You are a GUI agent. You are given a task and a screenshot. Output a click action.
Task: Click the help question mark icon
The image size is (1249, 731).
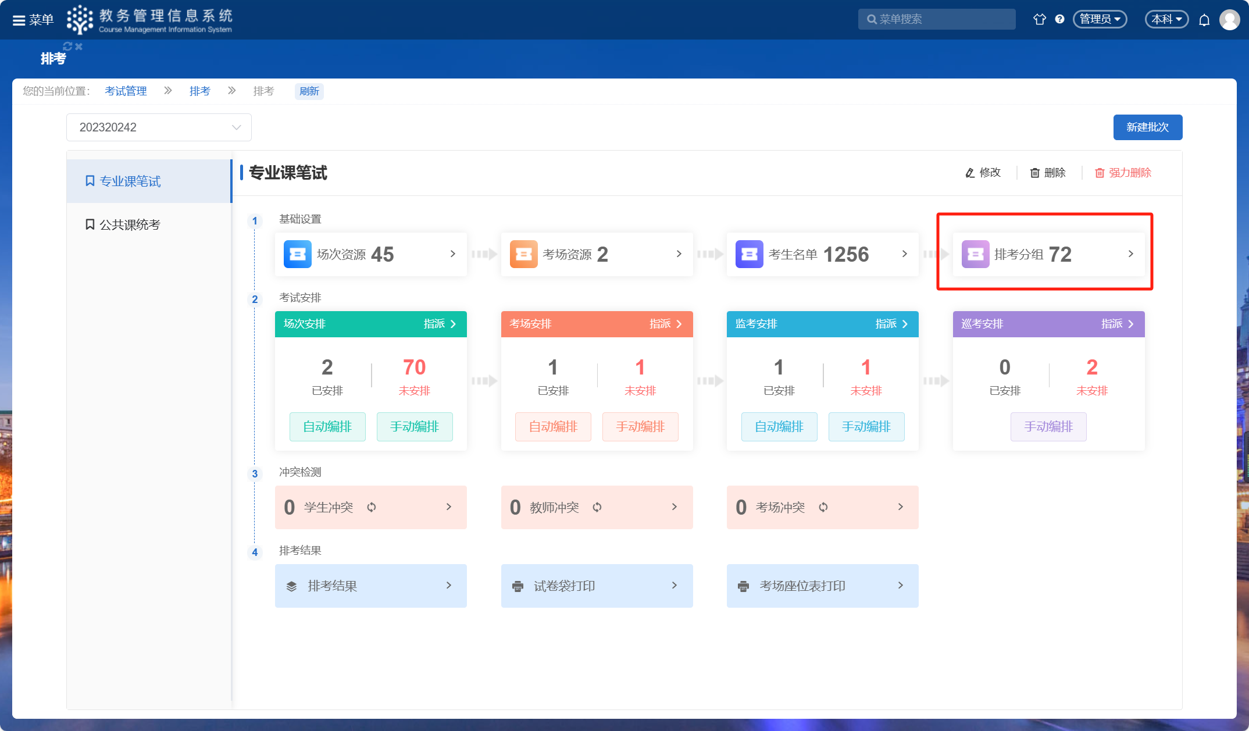coord(1059,19)
